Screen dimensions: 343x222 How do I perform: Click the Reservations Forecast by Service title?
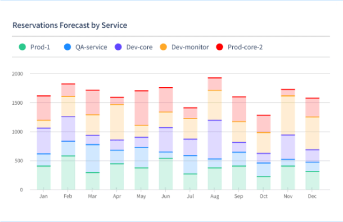click(x=70, y=25)
